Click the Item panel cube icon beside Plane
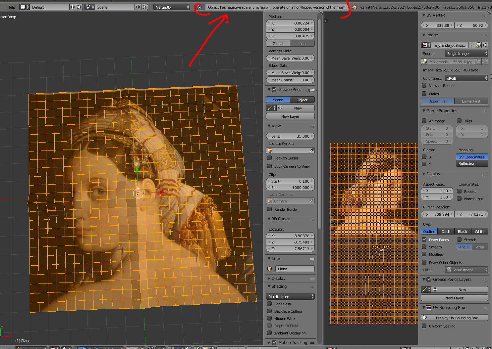Image resolution: width=492 pixels, height=349 pixels. (270, 269)
